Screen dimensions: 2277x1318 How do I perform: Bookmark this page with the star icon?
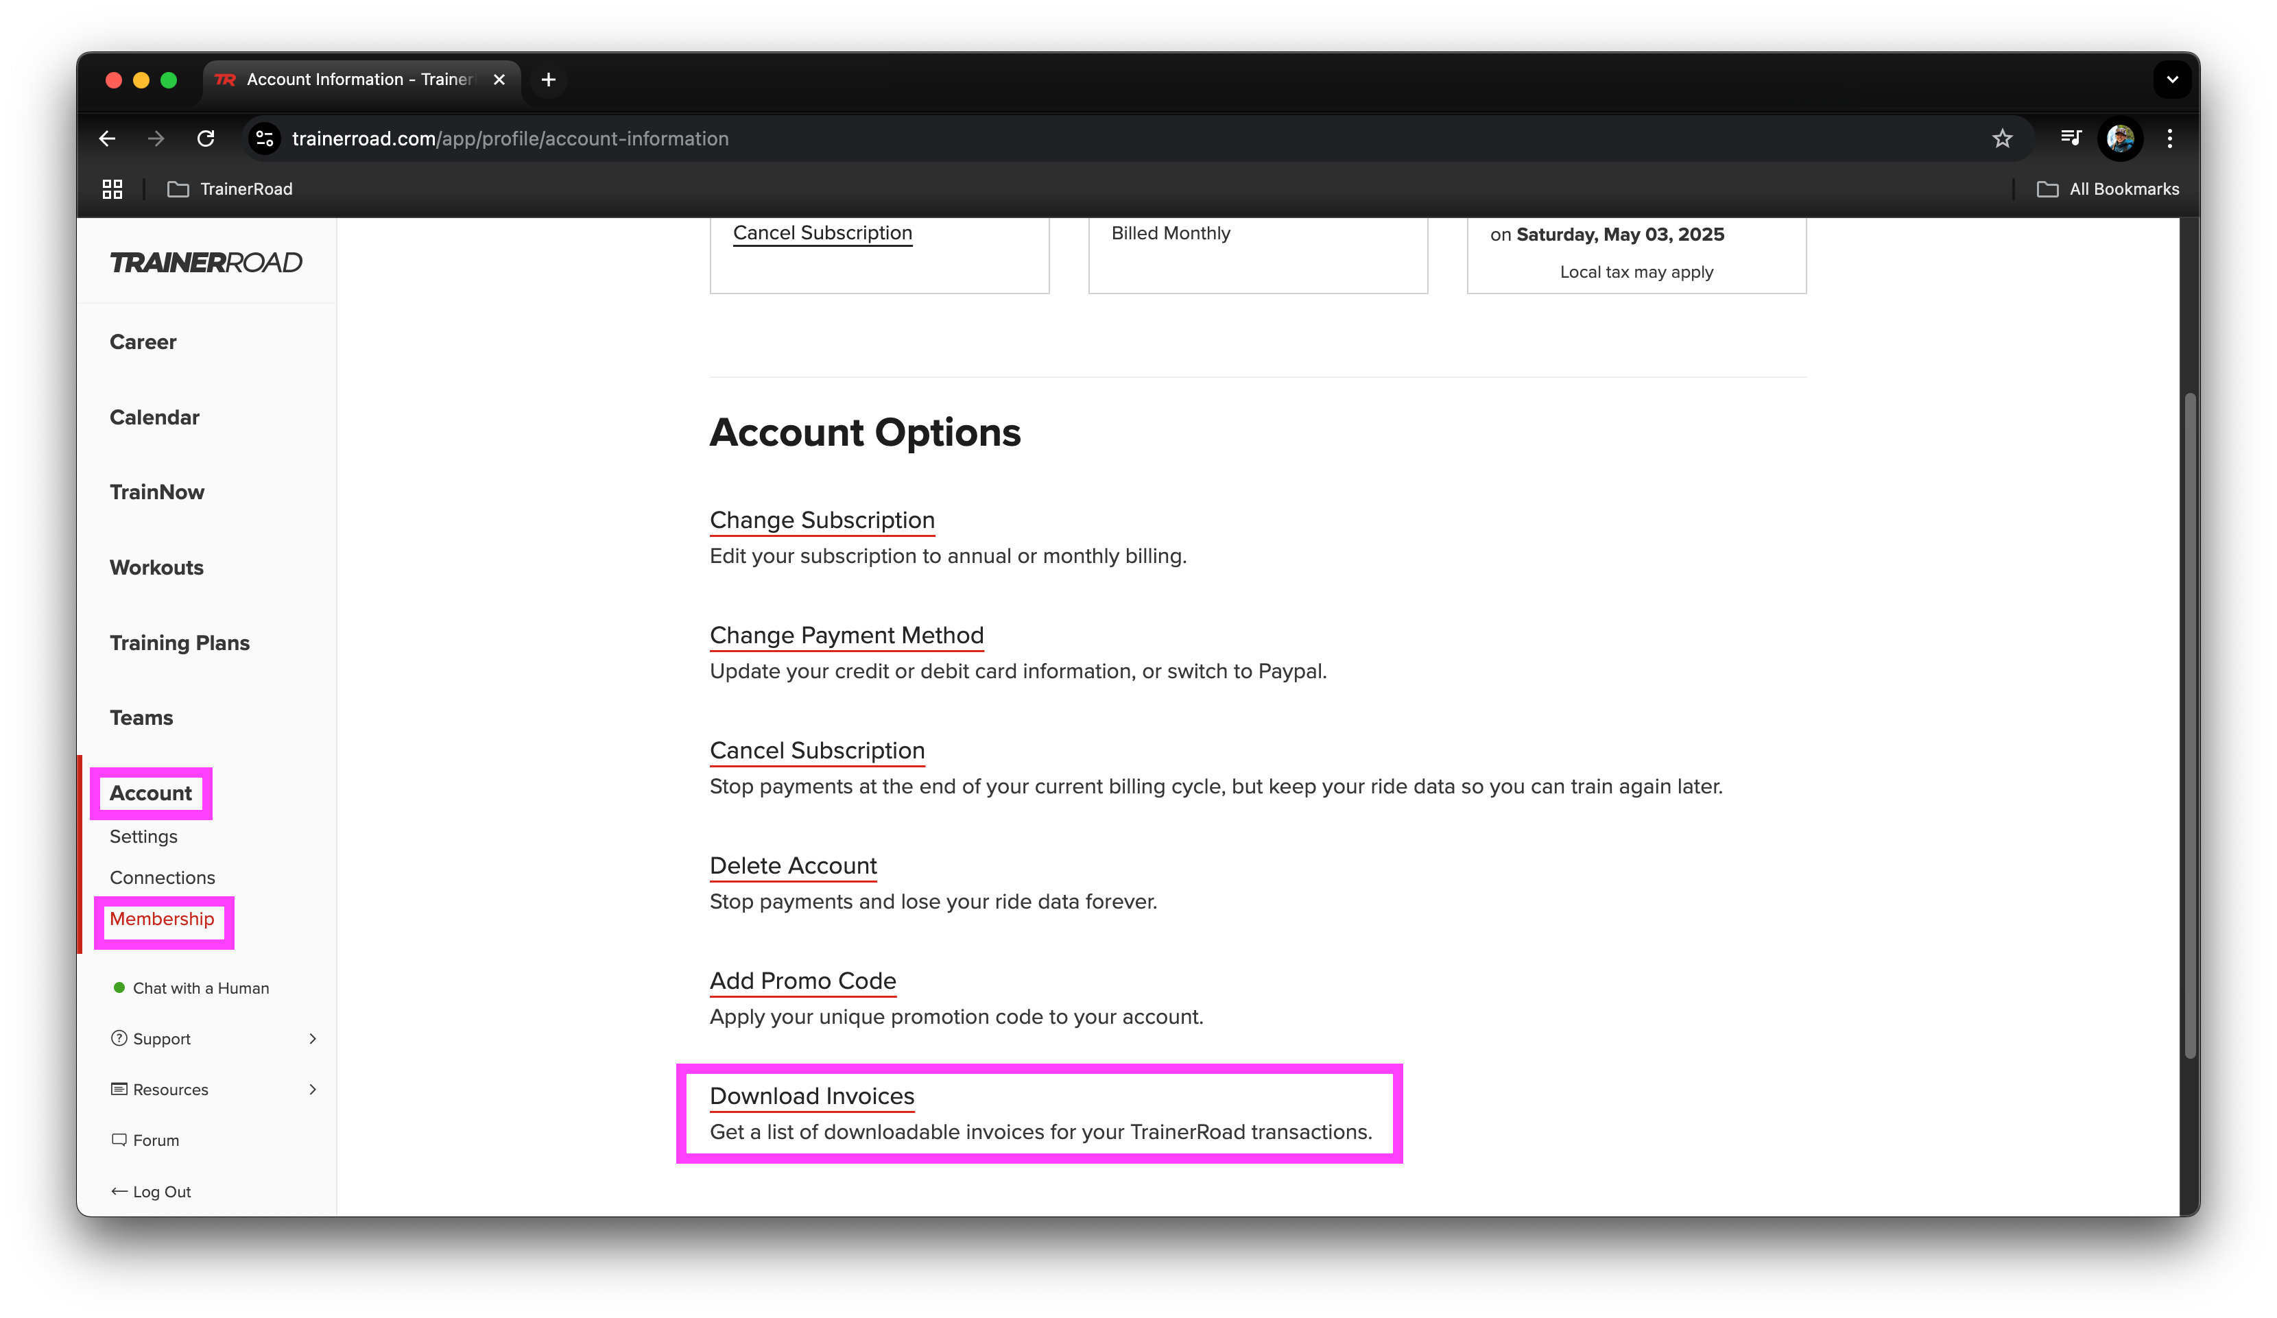coord(2002,139)
